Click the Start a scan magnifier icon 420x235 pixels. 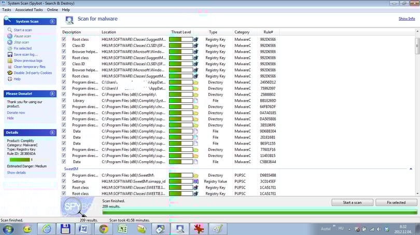click(10, 30)
